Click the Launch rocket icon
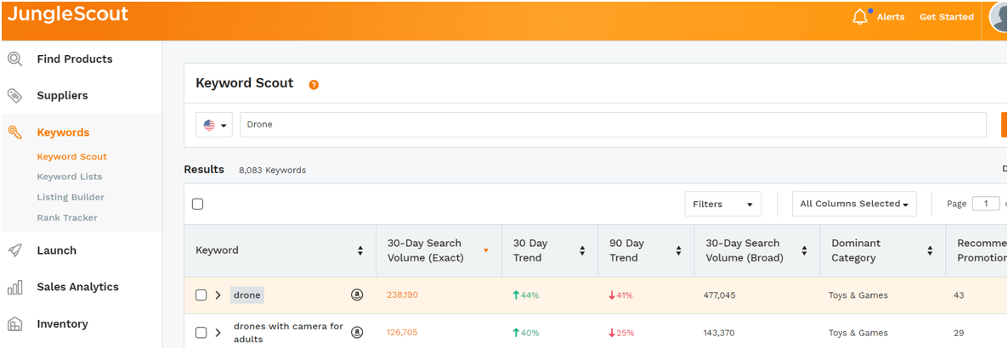 tap(14, 250)
